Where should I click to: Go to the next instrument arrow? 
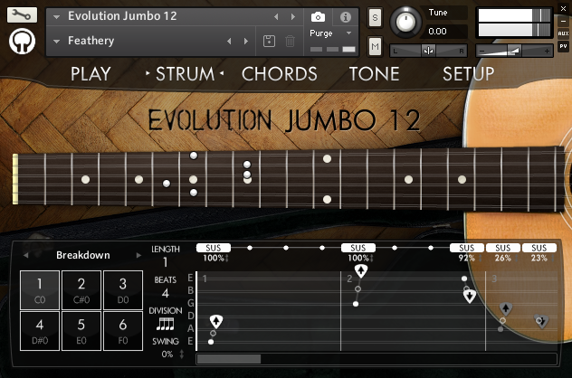tap(293, 17)
